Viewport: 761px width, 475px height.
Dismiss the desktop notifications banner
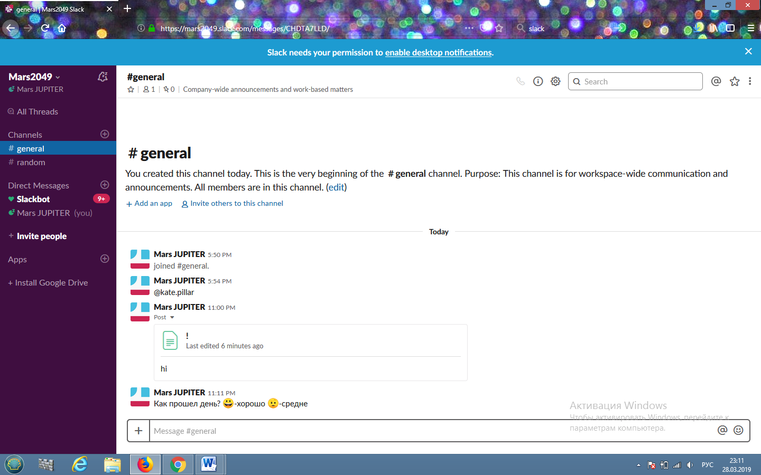748,51
